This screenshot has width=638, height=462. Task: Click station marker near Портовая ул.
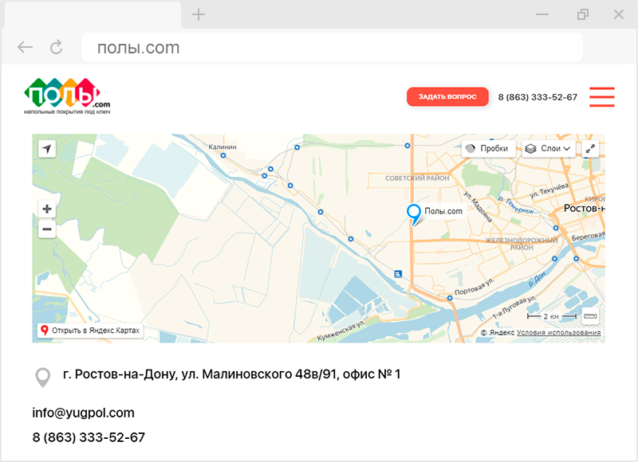click(x=450, y=298)
